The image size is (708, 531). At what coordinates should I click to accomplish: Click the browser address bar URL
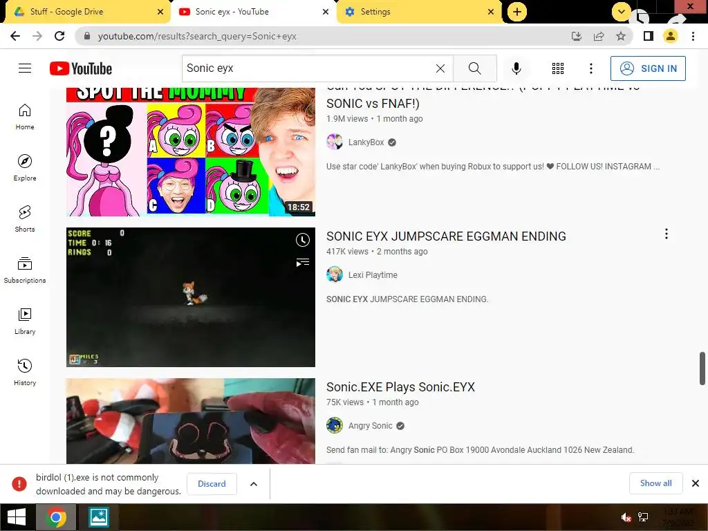pos(197,36)
